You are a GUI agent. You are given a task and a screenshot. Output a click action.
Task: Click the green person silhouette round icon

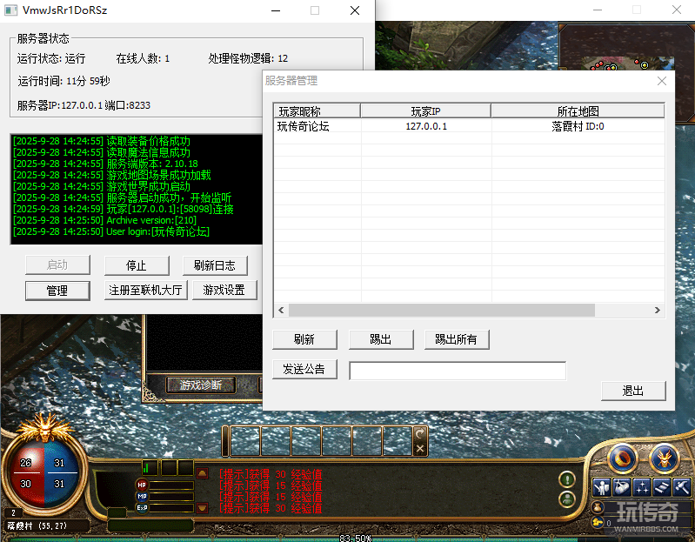tap(567, 499)
